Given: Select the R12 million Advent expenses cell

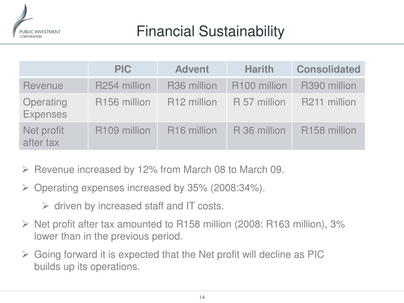Looking at the screenshot, I should pos(192,108).
